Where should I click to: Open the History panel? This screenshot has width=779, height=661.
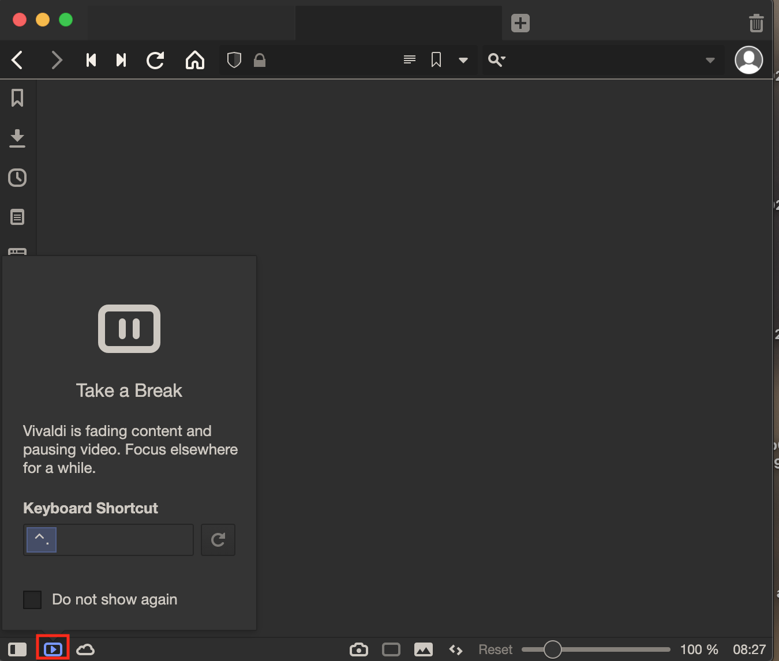click(17, 178)
